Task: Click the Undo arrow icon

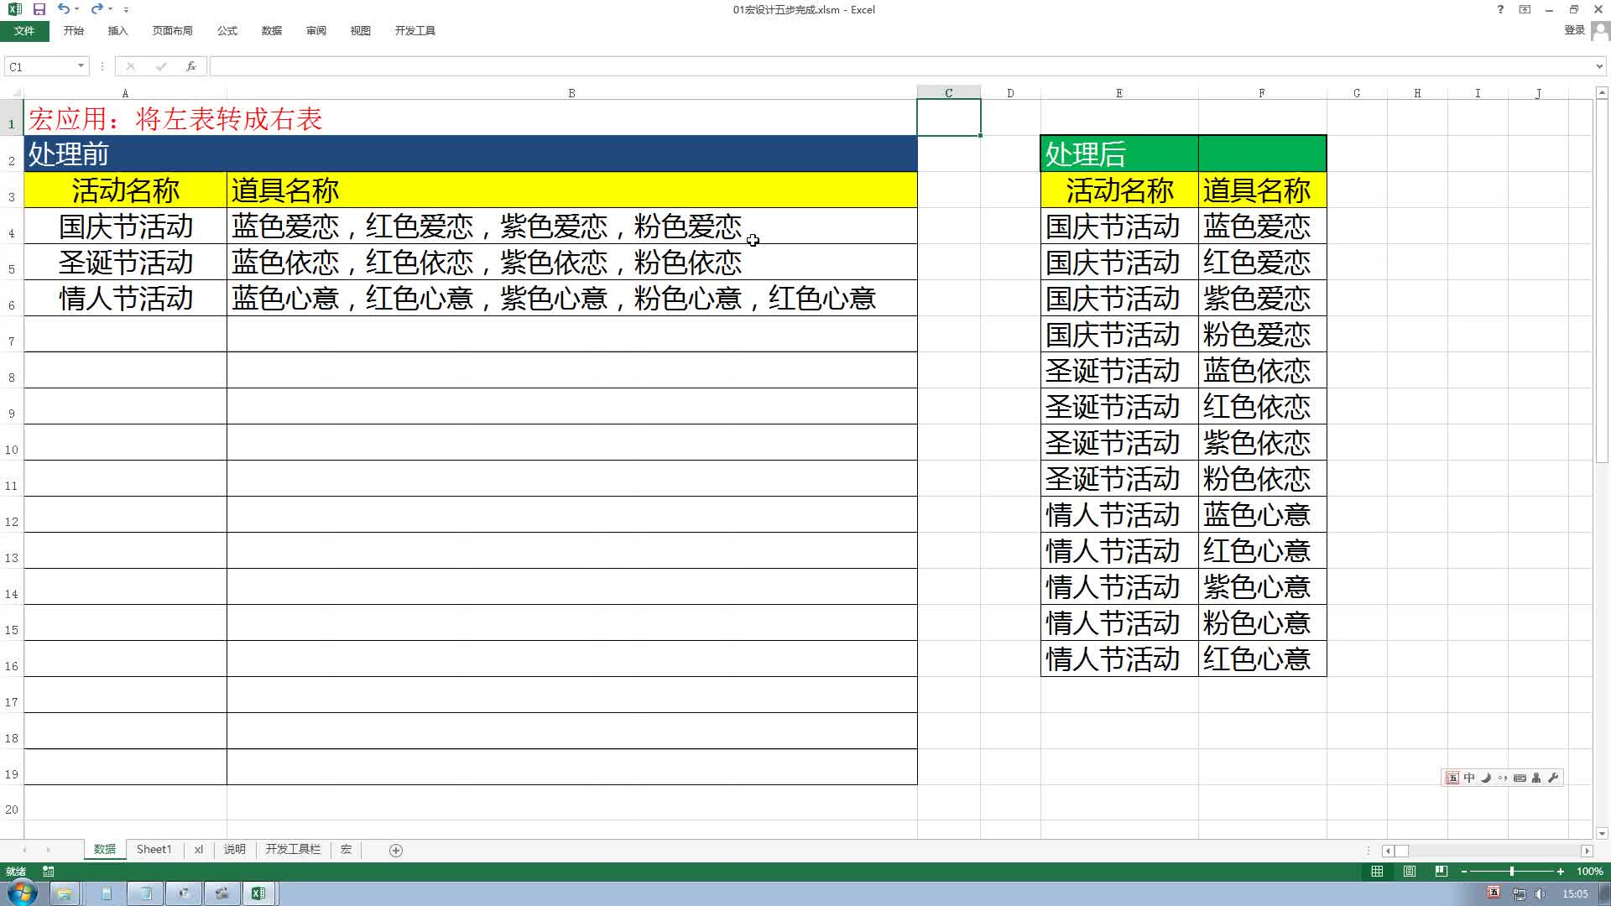Action: [x=64, y=9]
